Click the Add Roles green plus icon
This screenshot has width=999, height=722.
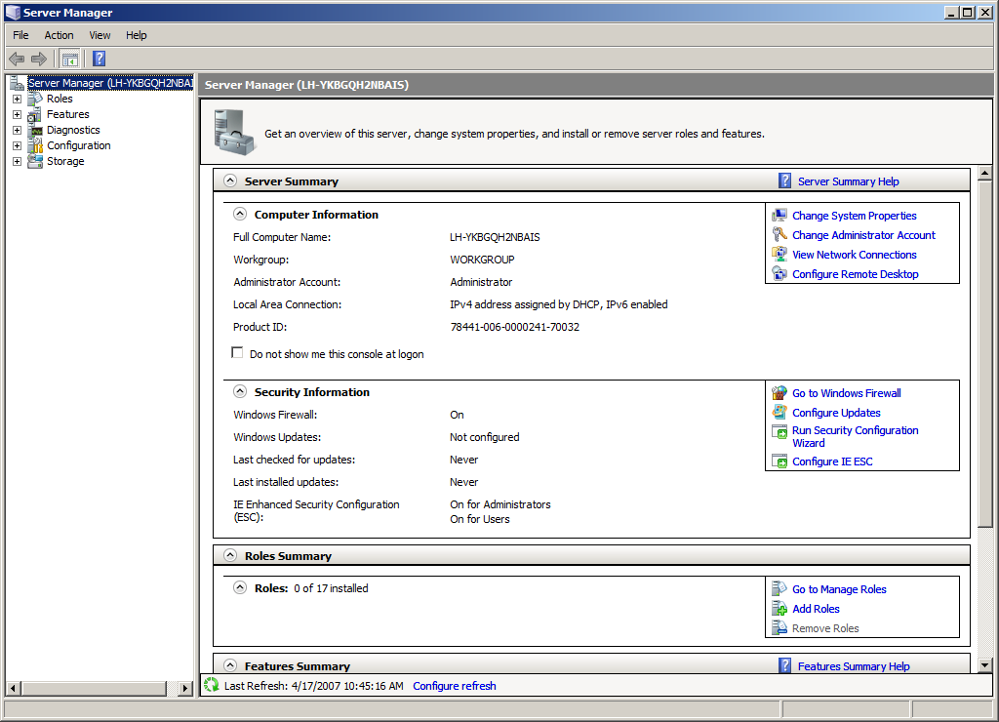tap(779, 609)
